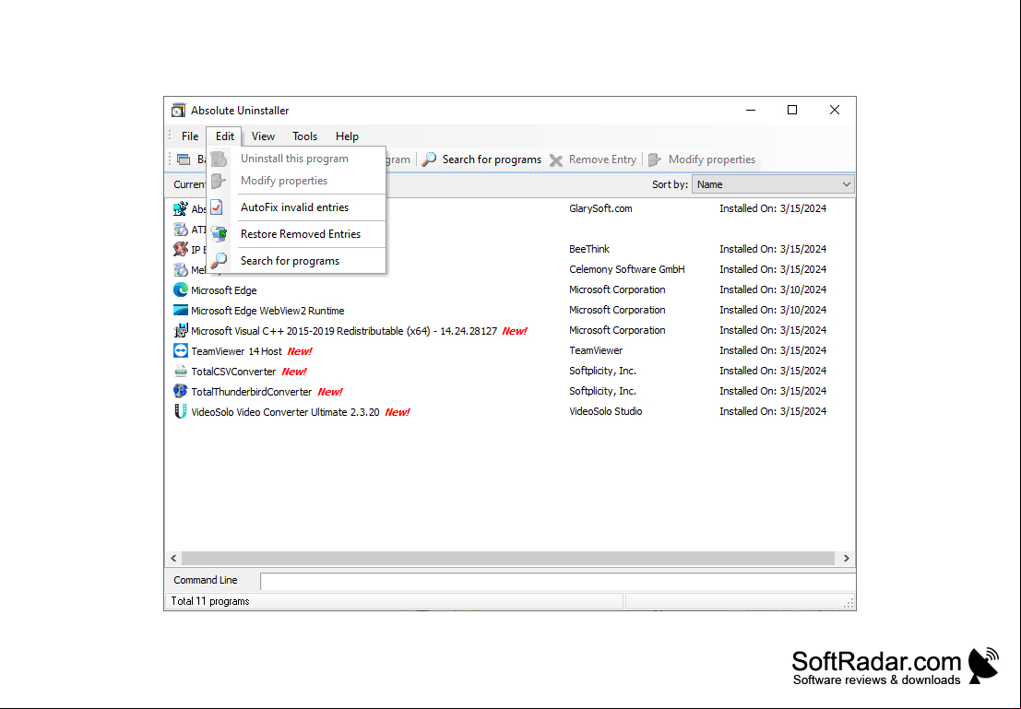
Task: Click the Restore Removed Entries menu icon
Action: tap(220, 234)
